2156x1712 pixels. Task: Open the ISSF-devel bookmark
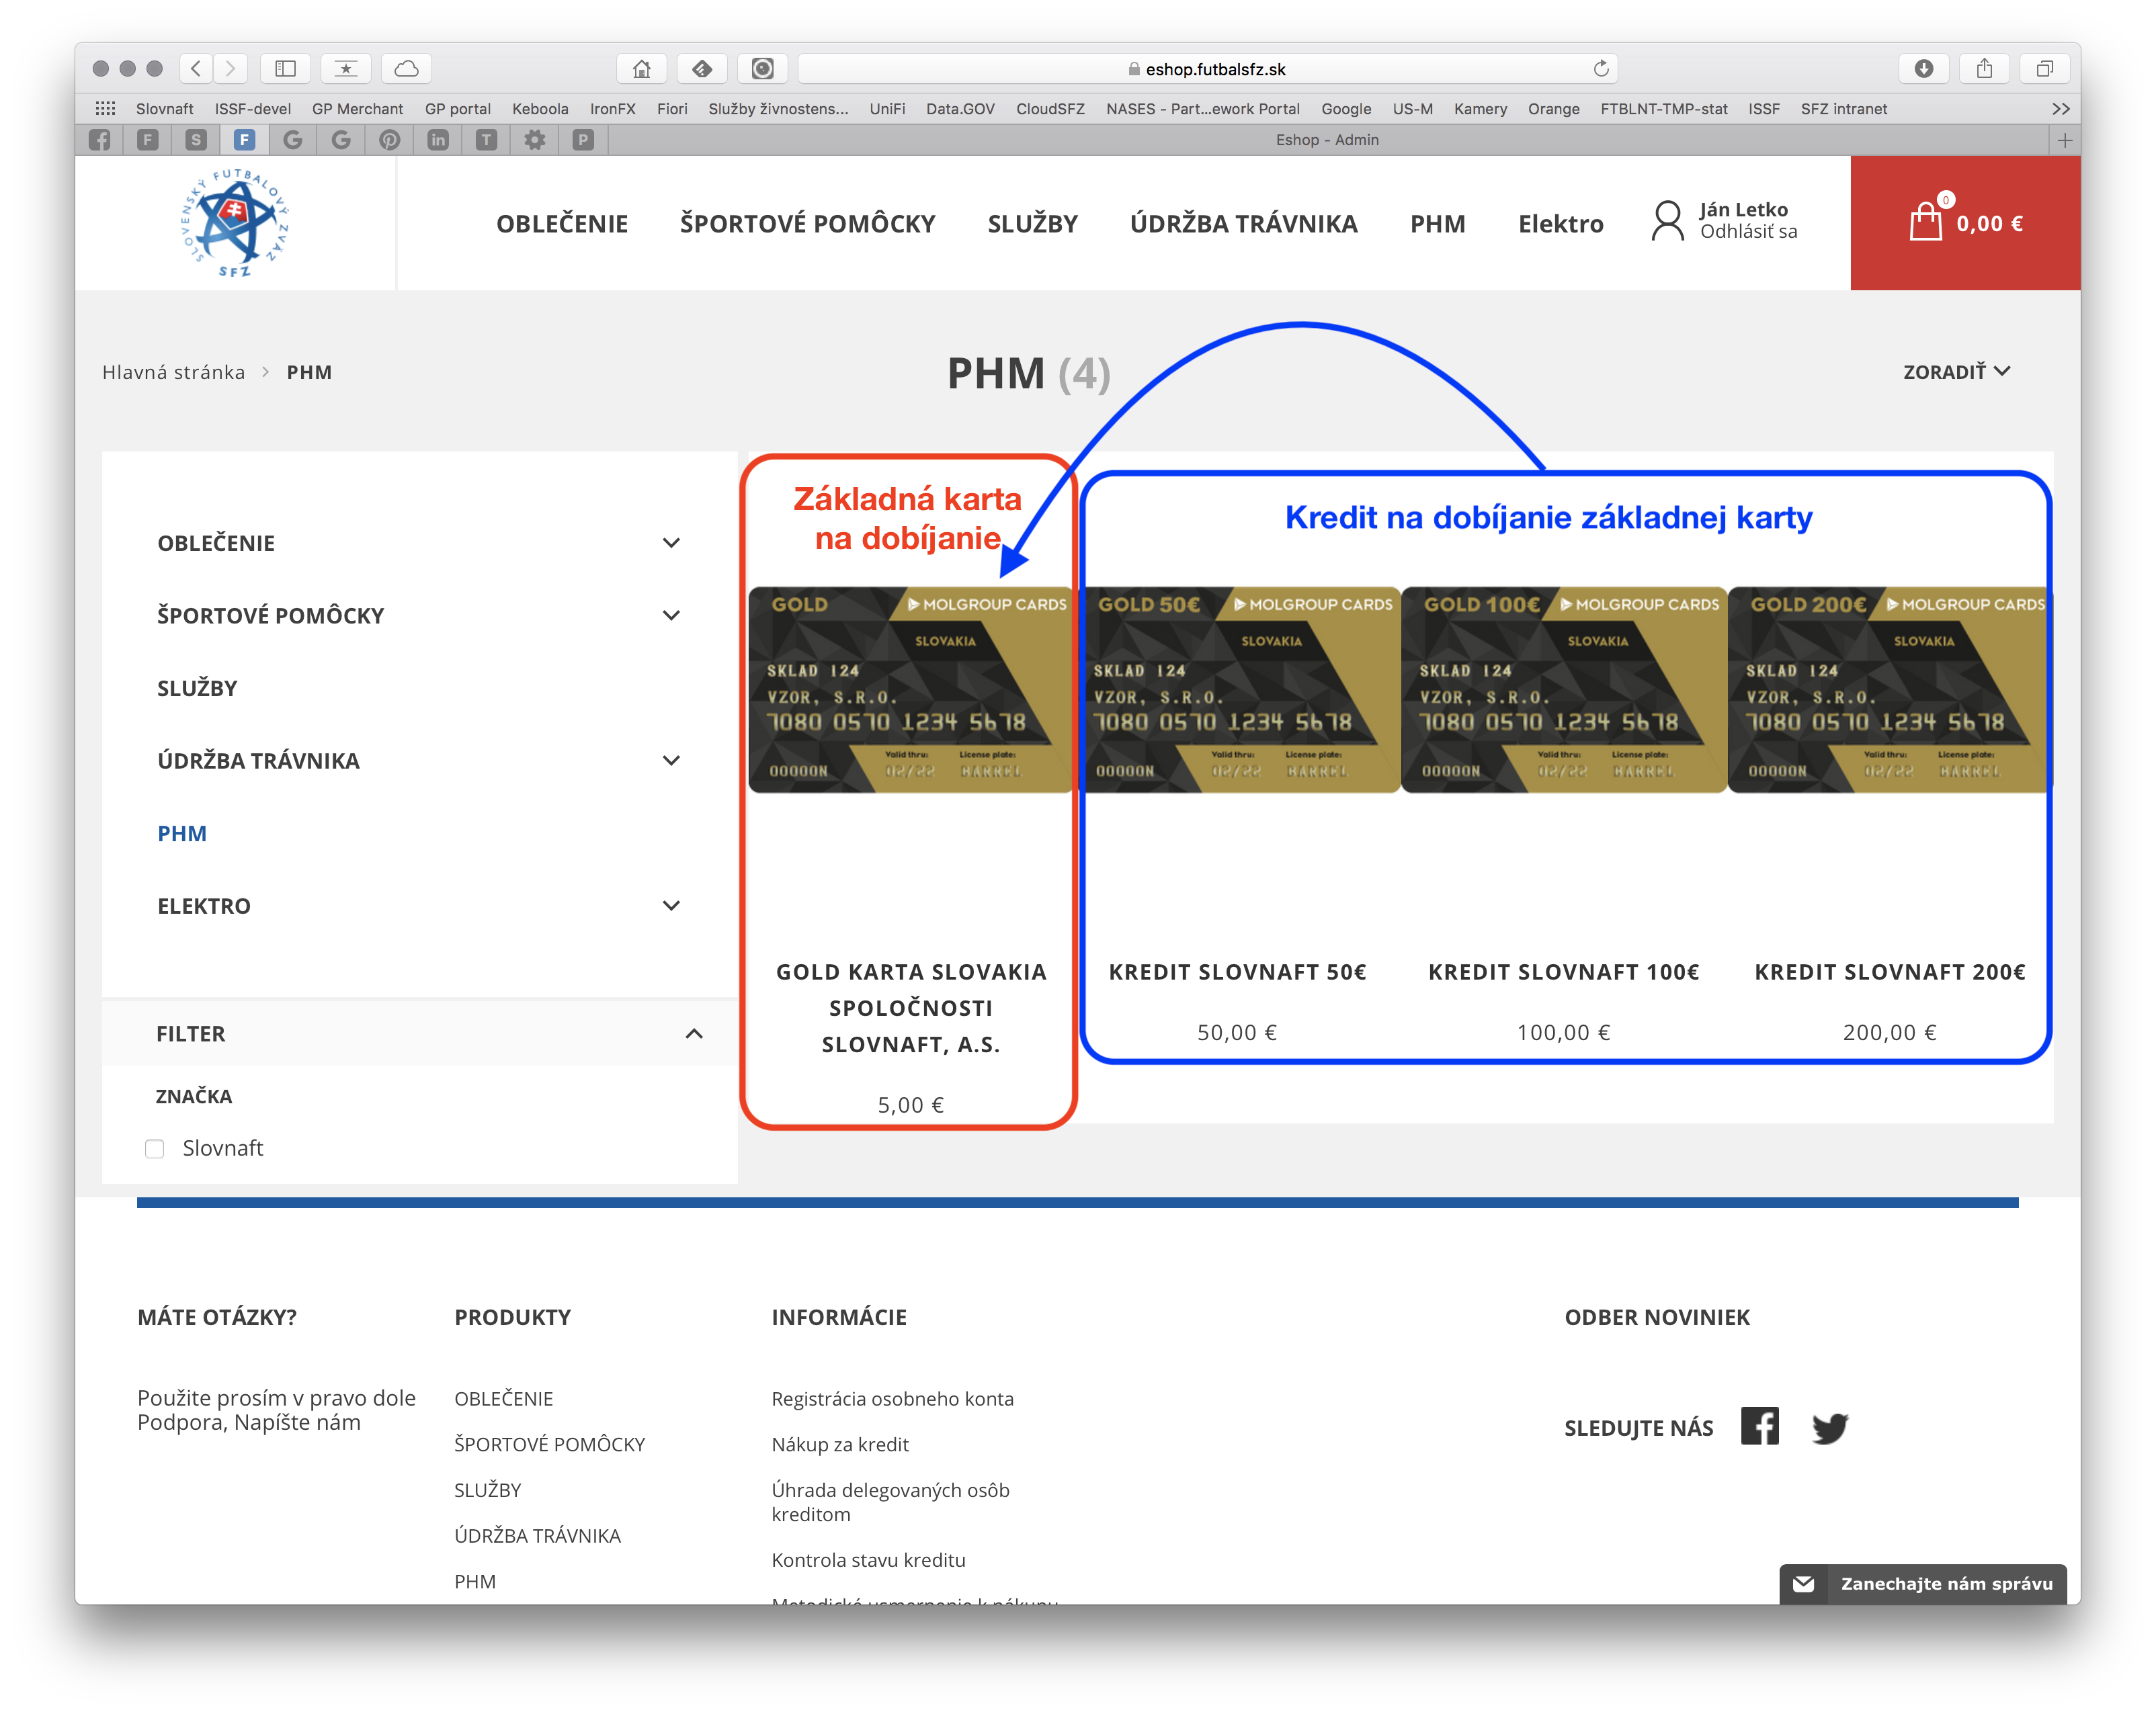[252, 108]
